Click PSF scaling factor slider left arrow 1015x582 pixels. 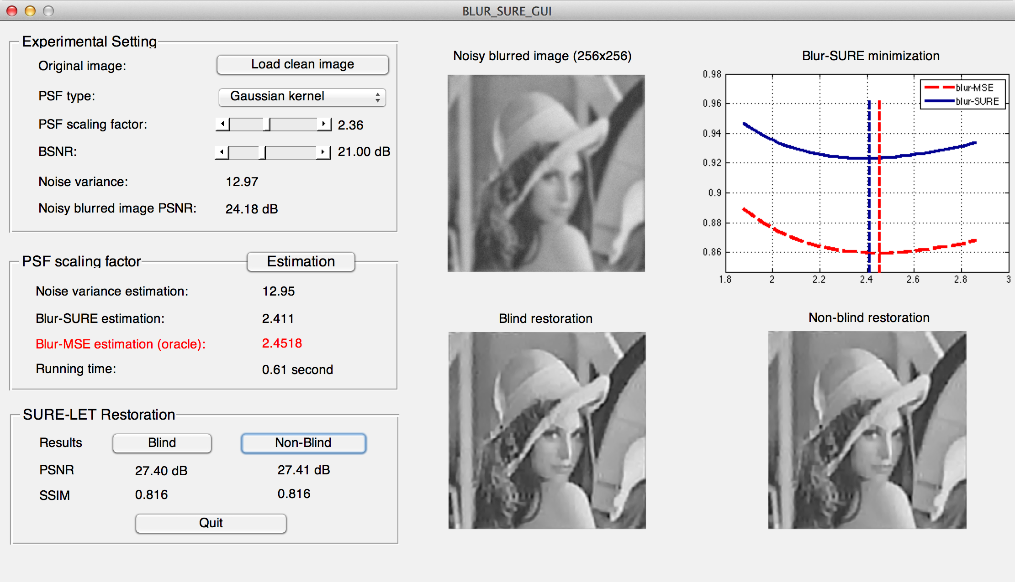tap(222, 124)
